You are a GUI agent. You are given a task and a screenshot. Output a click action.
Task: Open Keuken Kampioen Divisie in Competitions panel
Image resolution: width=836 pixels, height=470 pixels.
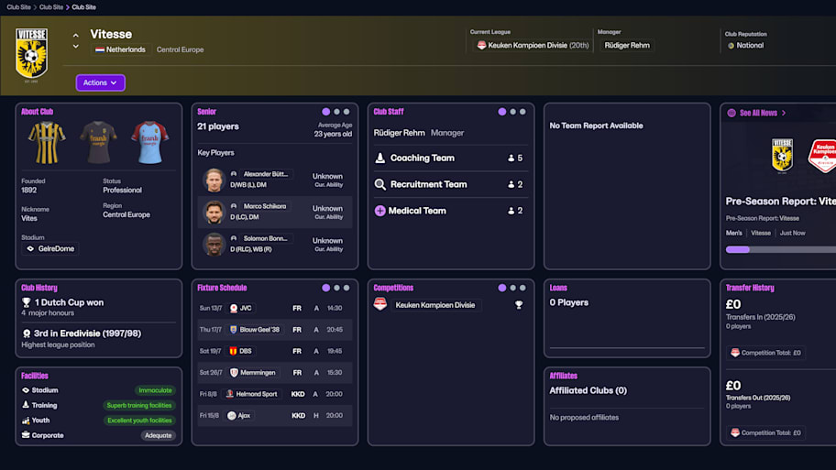435,305
